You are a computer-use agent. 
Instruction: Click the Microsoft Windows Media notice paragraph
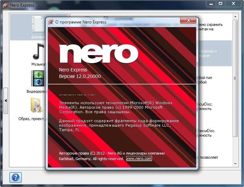(x=116, y=107)
